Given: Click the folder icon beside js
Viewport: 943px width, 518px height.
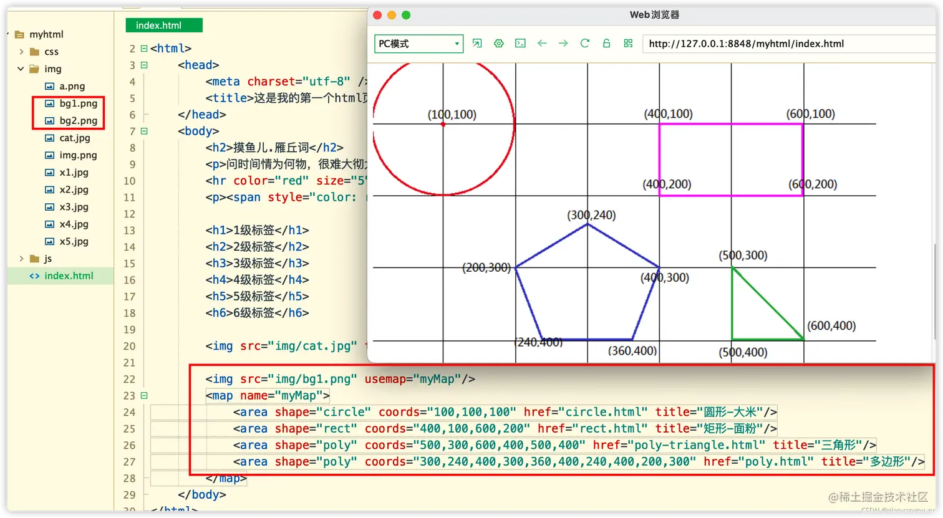Looking at the screenshot, I should click(35, 259).
